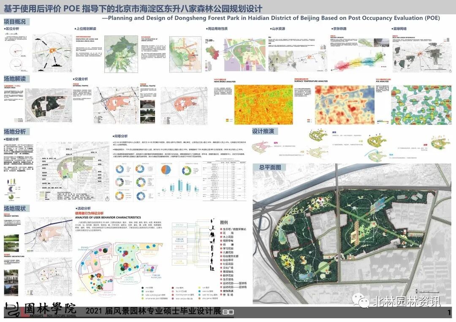The width and height of the screenshot is (456, 322).
Task: Click the 73.89 area figure
Action: coord(210,40)
